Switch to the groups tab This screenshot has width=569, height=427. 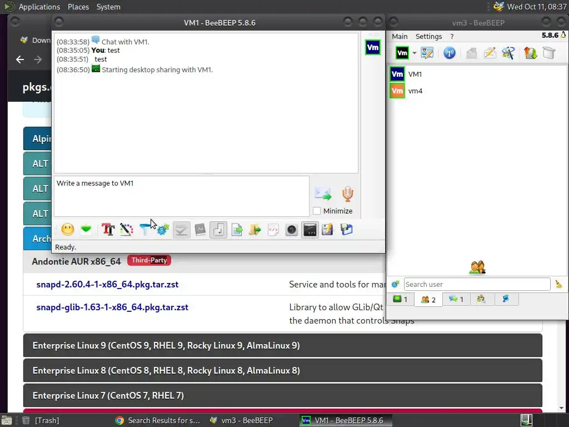pos(481,299)
